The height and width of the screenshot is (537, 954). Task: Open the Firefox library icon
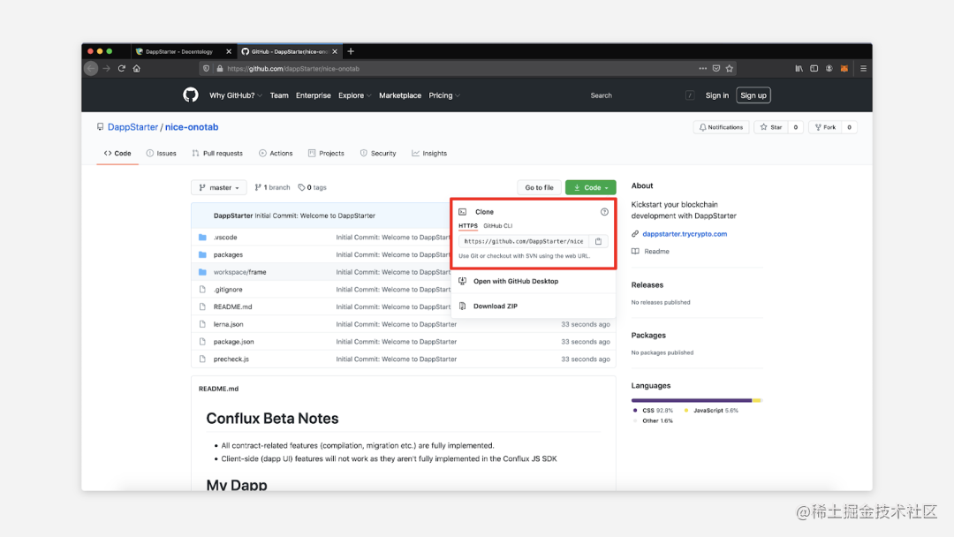click(799, 69)
